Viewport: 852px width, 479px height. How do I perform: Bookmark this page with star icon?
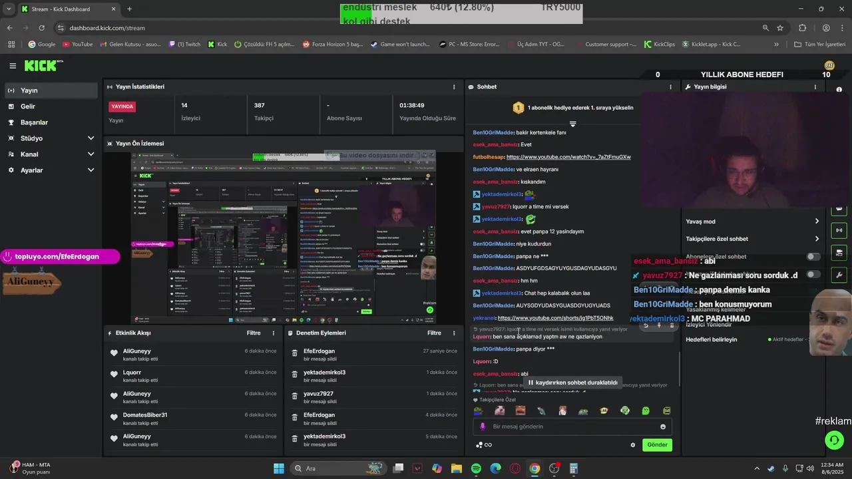[780, 28]
